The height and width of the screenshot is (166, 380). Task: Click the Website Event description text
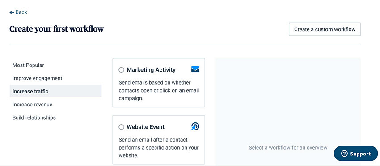(x=159, y=147)
